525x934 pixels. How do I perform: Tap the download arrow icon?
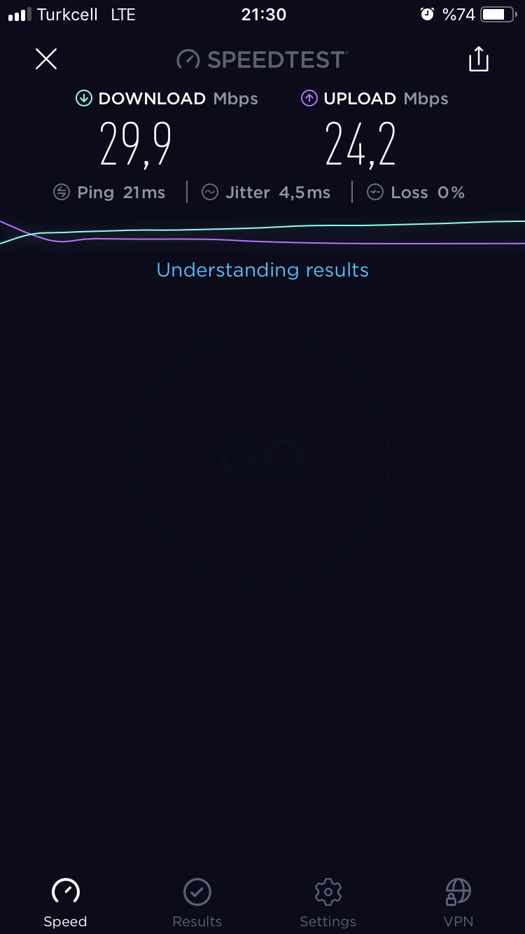coord(84,99)
